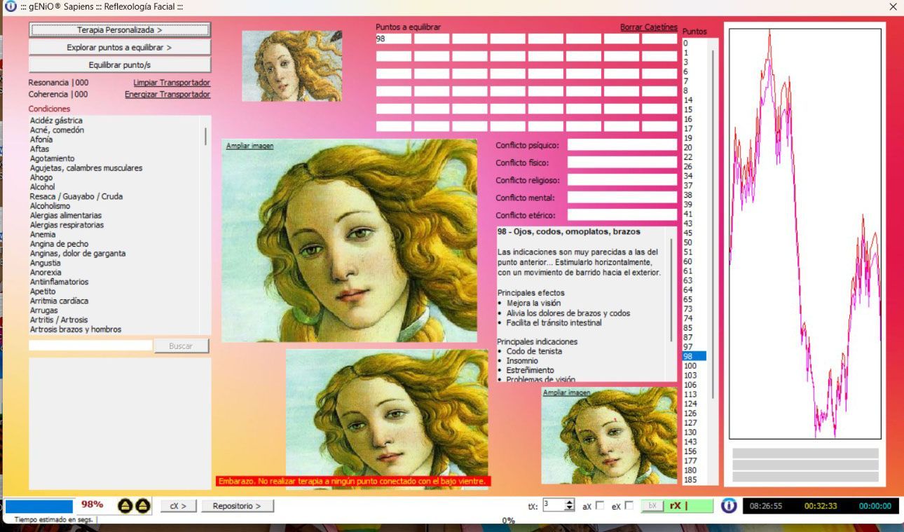Select Artritis / Artrosis condition

(59, 320)
